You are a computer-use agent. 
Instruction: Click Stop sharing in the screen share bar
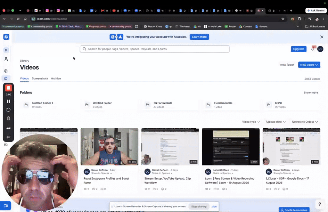click(199, 207)
